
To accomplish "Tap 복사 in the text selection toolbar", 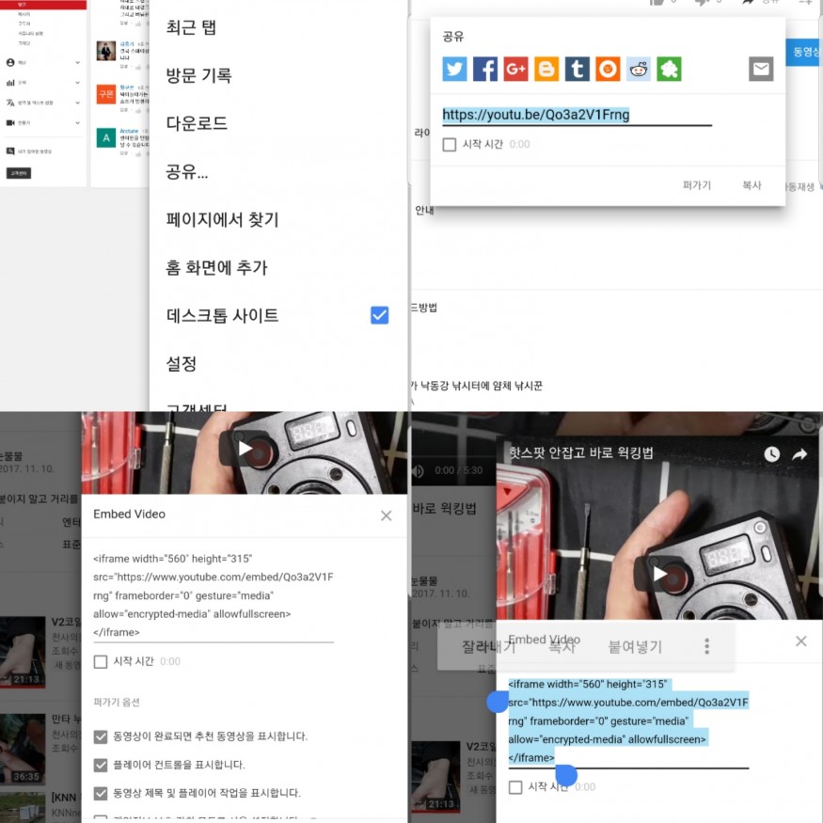I will 562,647.
